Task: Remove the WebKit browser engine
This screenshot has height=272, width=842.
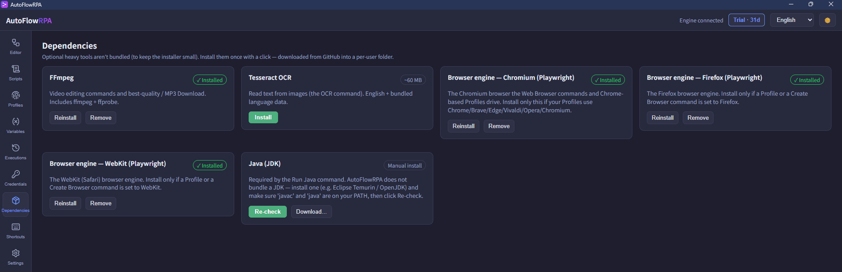Action: click(x=101, y=204)
